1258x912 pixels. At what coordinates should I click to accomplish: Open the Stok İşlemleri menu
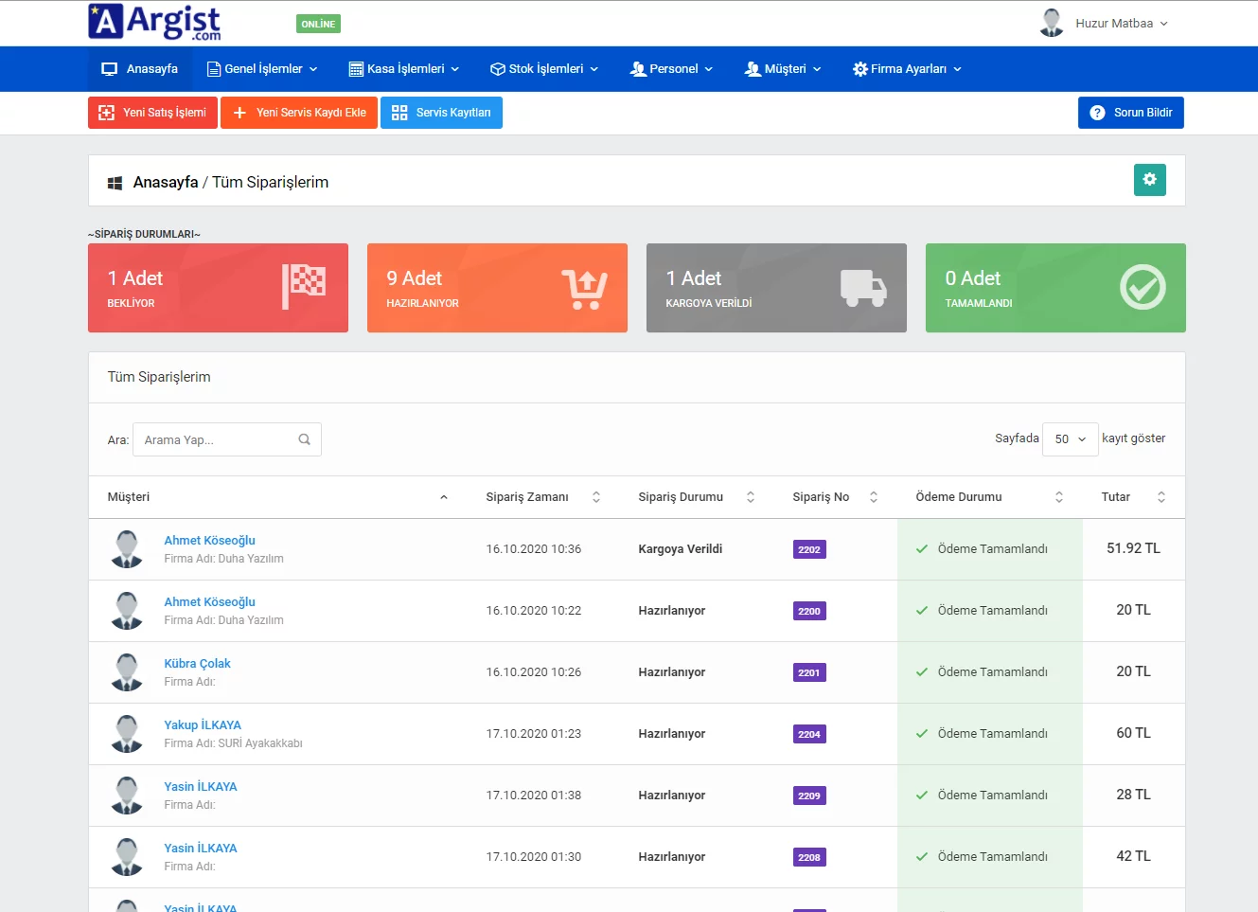pos(544,69)
